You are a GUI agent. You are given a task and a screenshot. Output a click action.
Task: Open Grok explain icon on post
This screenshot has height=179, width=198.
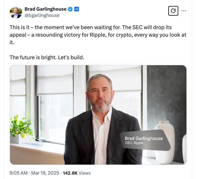(173, 11)
